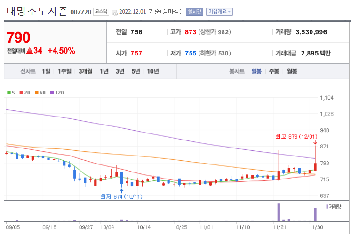Select the 1주일 line chart period
Viewport: 351px width, 234px height.
(x=64, y=71)
